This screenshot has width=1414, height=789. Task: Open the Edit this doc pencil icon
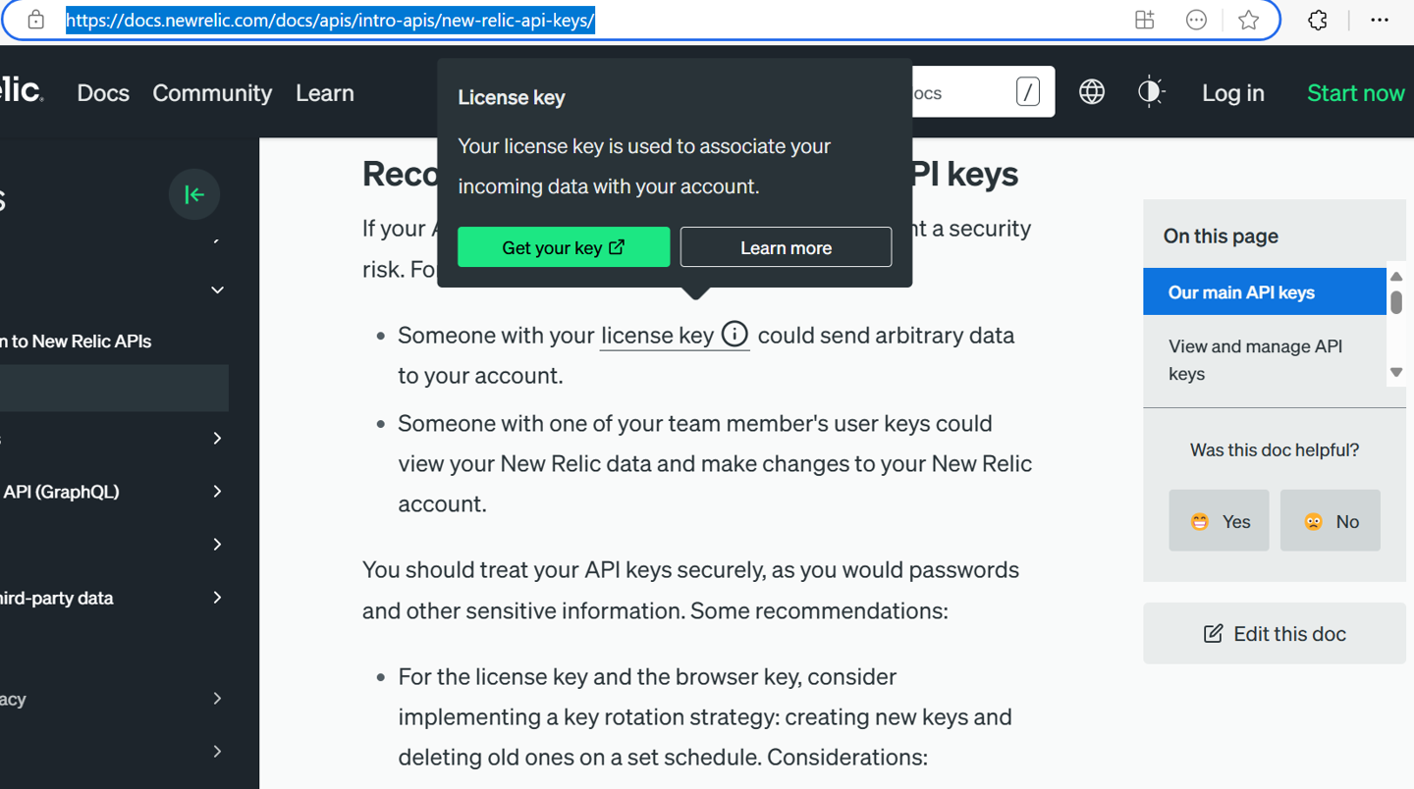point(1213,633)
